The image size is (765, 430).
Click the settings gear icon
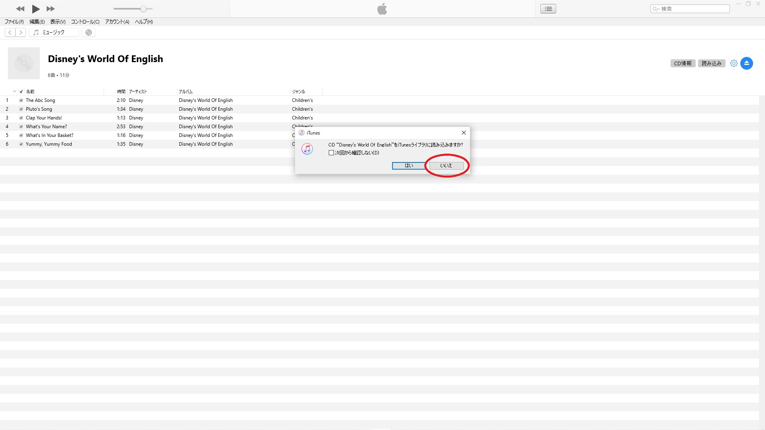pos(734,63)
